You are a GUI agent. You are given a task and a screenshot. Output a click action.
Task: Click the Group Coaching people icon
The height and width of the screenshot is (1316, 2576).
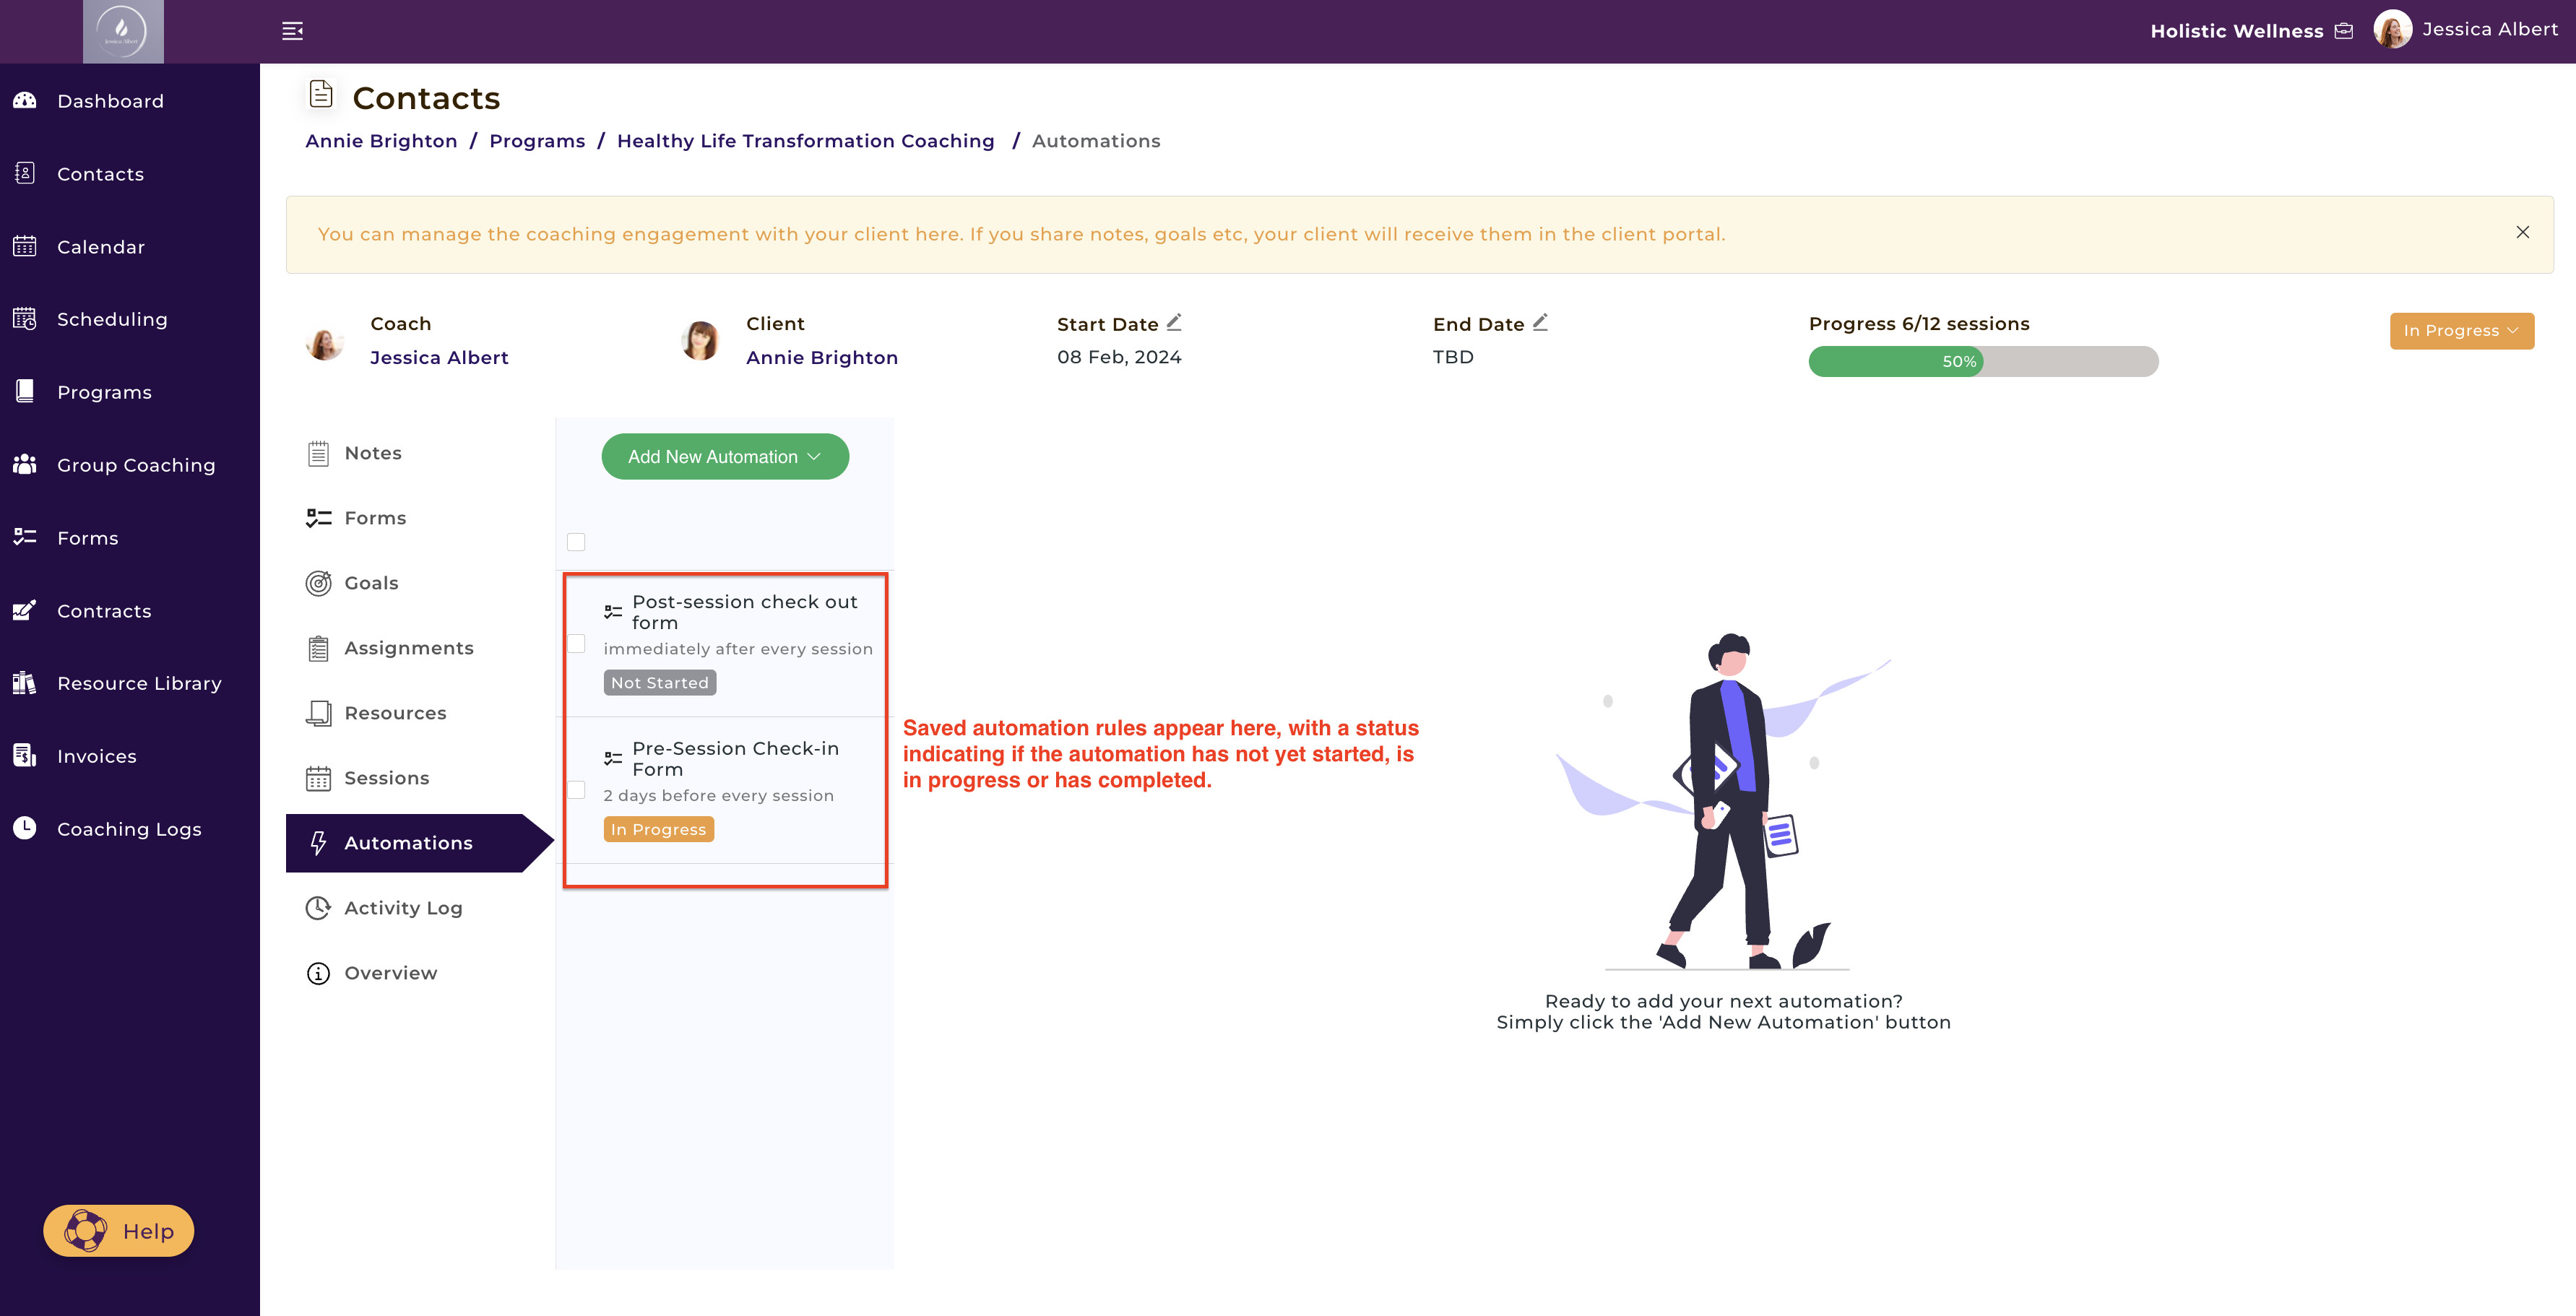pyautogui.click(x=25, y=464)
